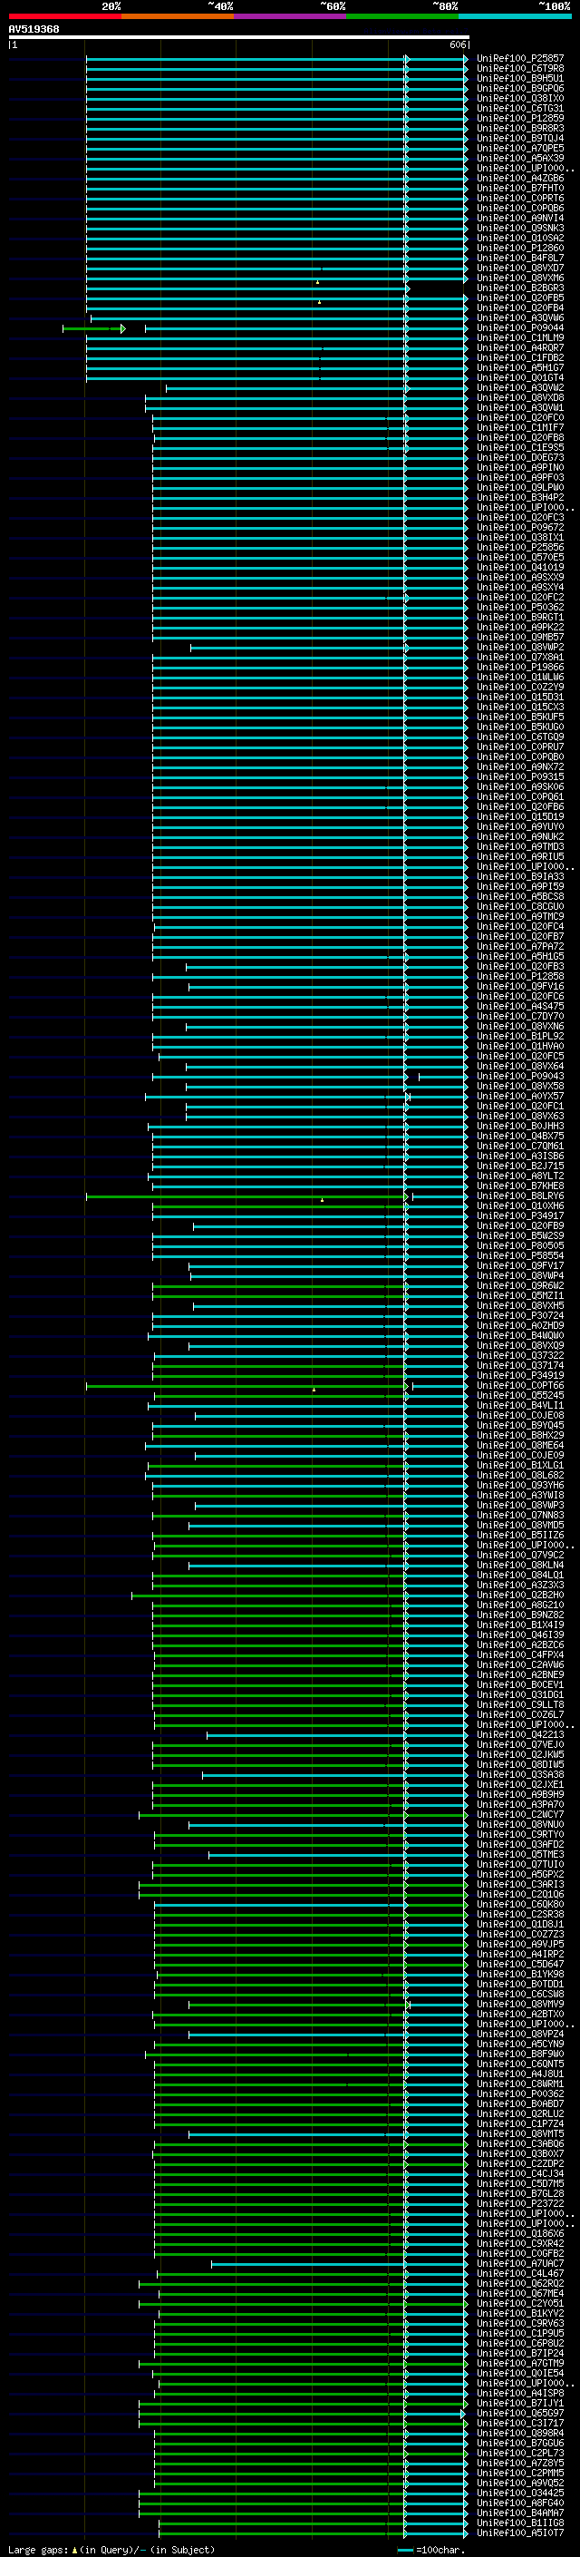Open hit UniRef100_P30724
This screenshot has width=580, height=2557.
pyautogui.click(x=519, y=1315)
